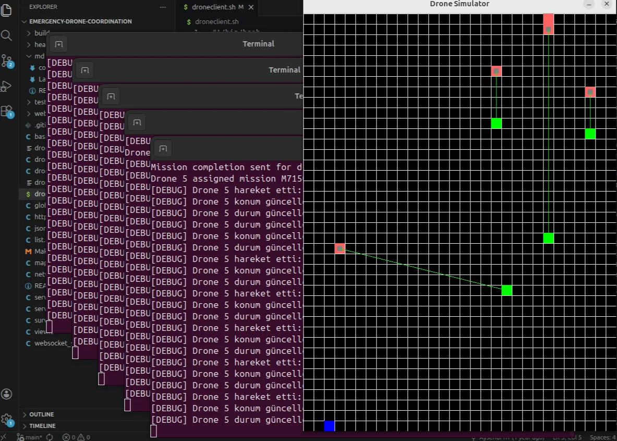Open the remote window icon in status bar
The height and width of the screenshot is (441, 617).
5,437
